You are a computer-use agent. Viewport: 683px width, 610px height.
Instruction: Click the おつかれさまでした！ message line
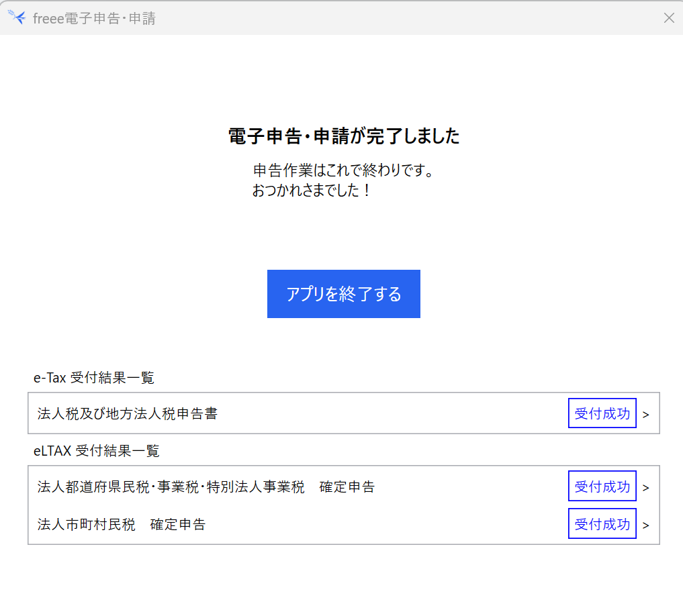point(312,191)
